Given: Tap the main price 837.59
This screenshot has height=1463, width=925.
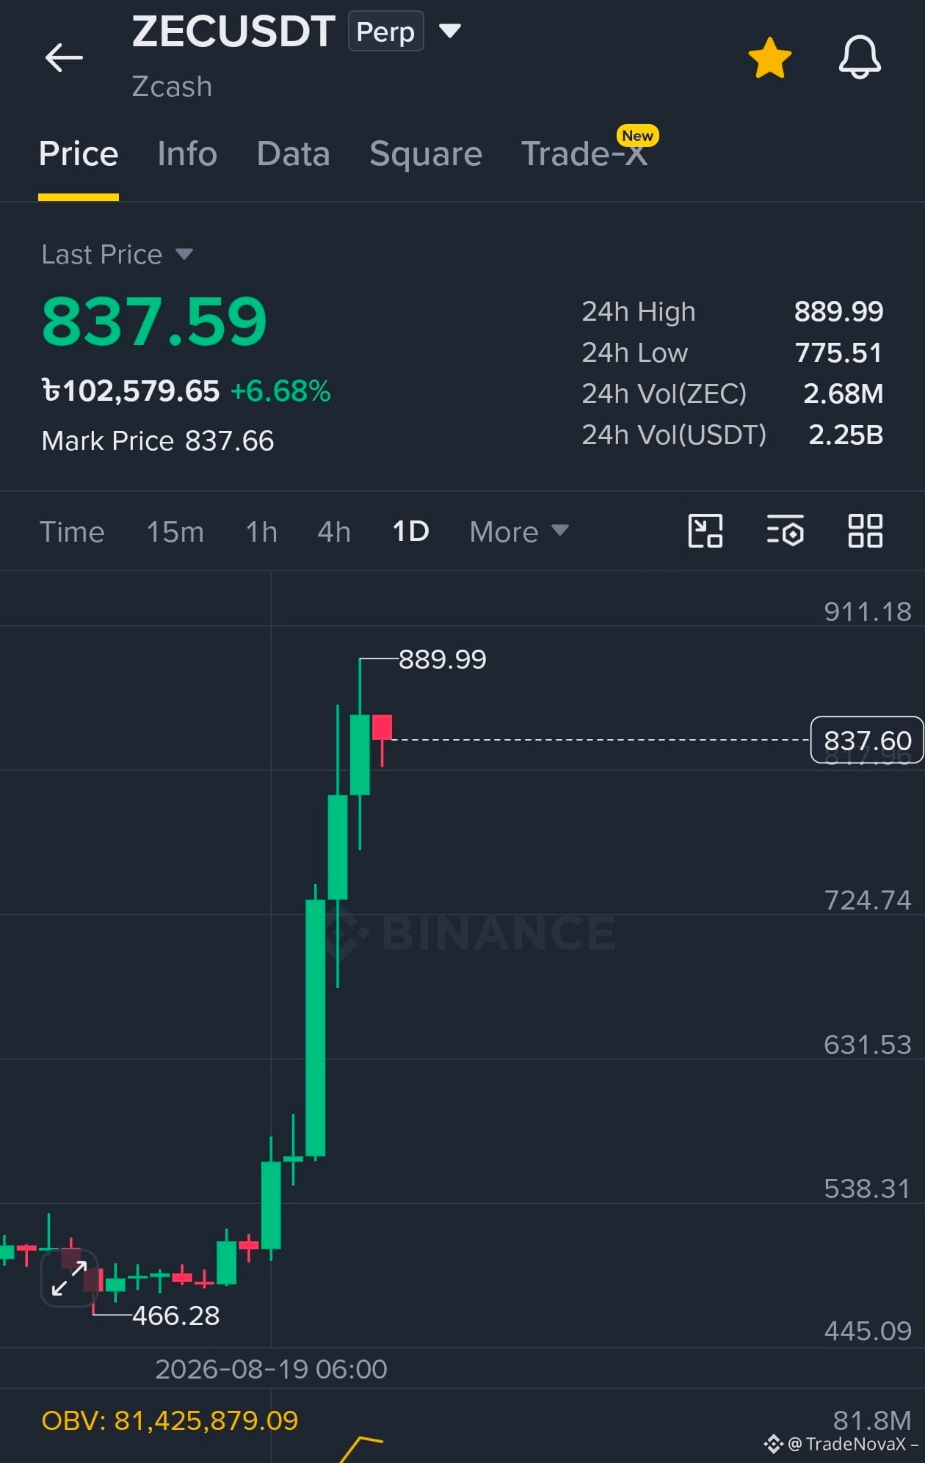Looking at the screenshot, I should click(x=154, y=322).
